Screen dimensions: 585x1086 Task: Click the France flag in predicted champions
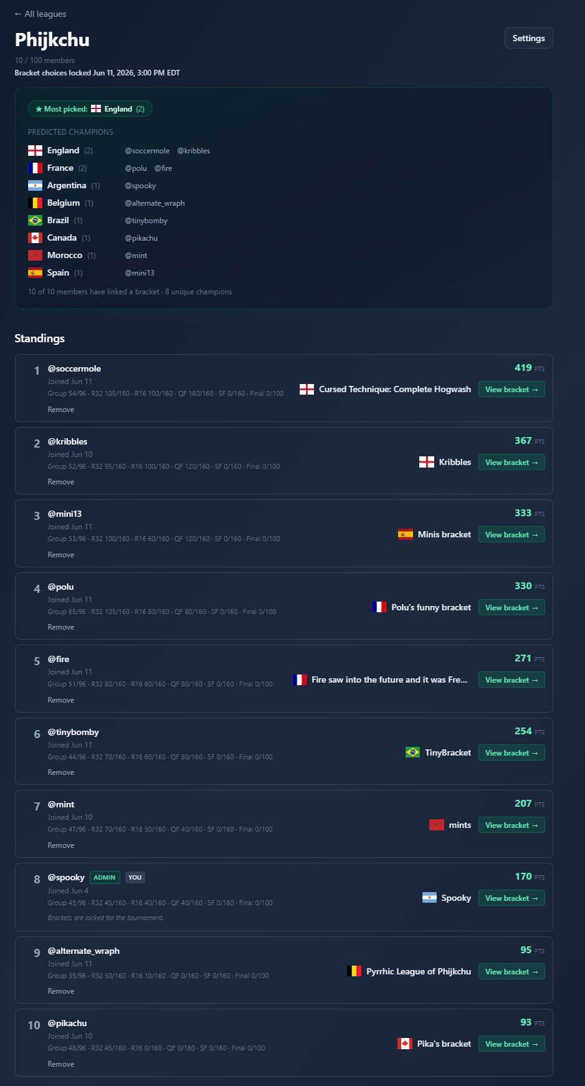(x=35, y=168)
